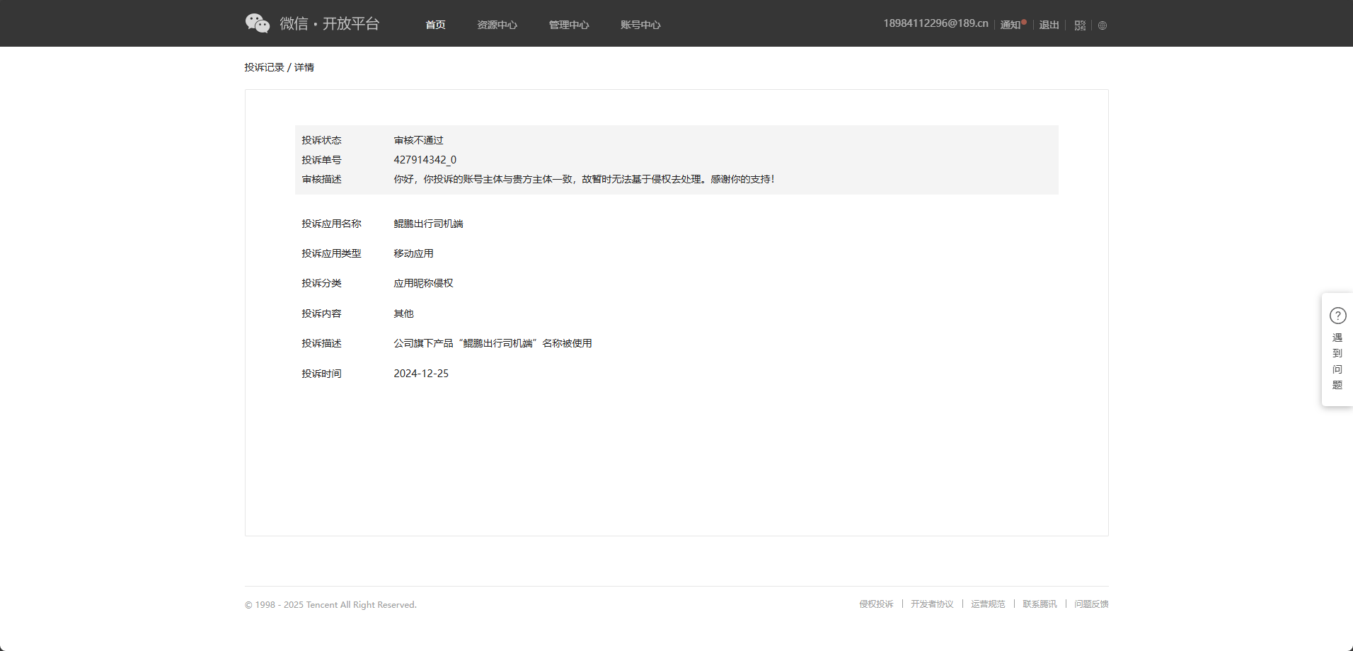Viewport: 1353px width, 651px height.
Task: Open the 首页 menu item
Action: 435,25
